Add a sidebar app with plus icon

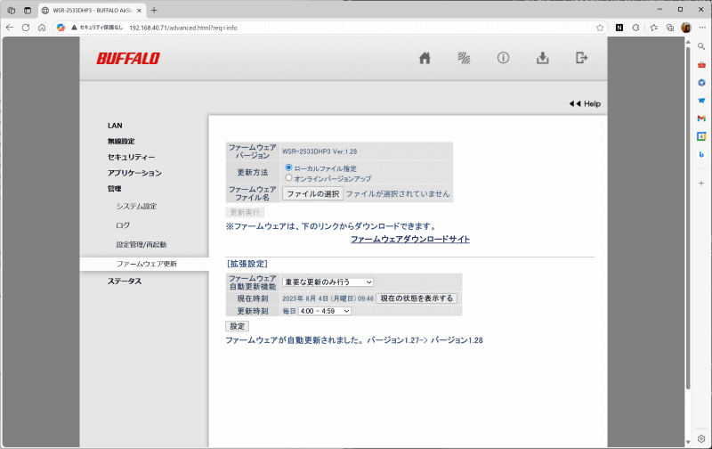click(x=701, y=184)
